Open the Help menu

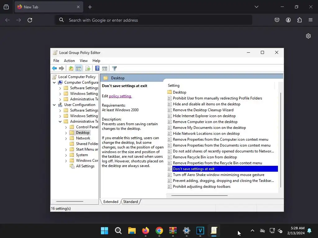click(x=96, y=61)
